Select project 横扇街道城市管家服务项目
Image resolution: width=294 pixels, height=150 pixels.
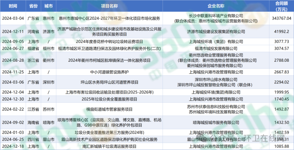tap(109, 109)
